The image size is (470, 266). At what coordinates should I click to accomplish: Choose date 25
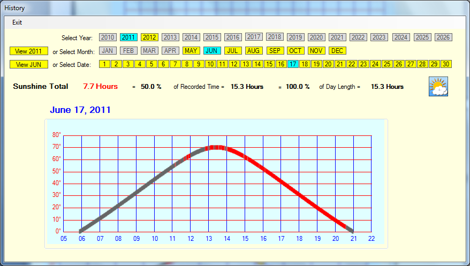[387, 64]
